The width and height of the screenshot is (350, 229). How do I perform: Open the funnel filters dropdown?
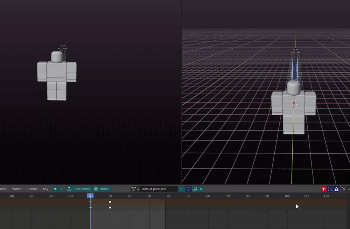pyautogui.click(x=345, y=189)
